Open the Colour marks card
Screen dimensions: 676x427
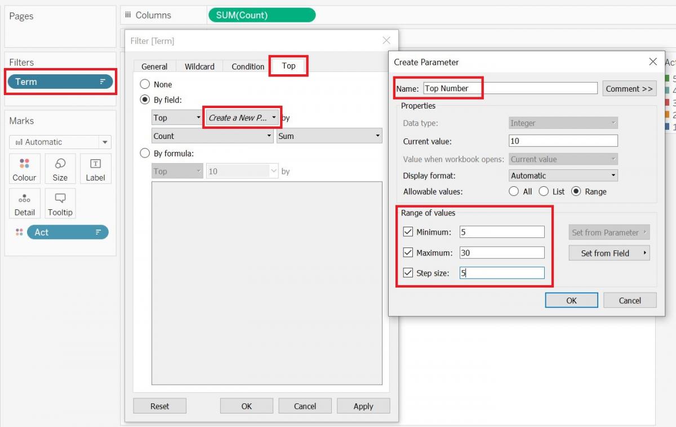24,169
